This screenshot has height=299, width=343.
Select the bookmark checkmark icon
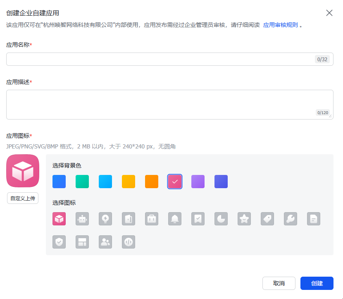point(198,219)
